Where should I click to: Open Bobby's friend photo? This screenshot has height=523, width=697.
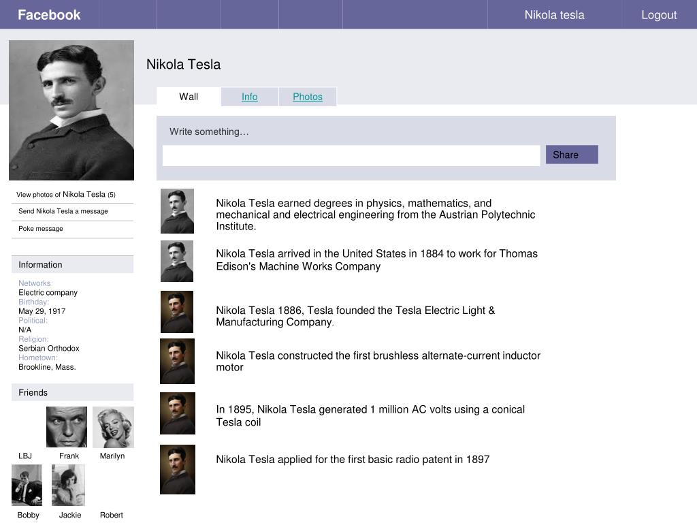click(x=27, y=485)
